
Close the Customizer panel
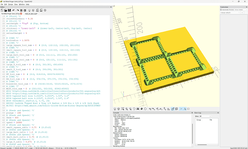tap(247, 7)
